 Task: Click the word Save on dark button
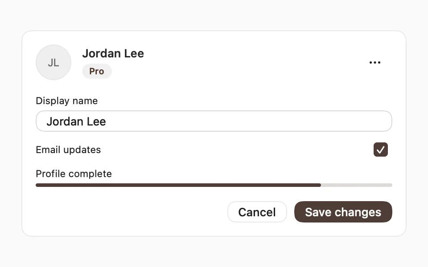[318, 212]
